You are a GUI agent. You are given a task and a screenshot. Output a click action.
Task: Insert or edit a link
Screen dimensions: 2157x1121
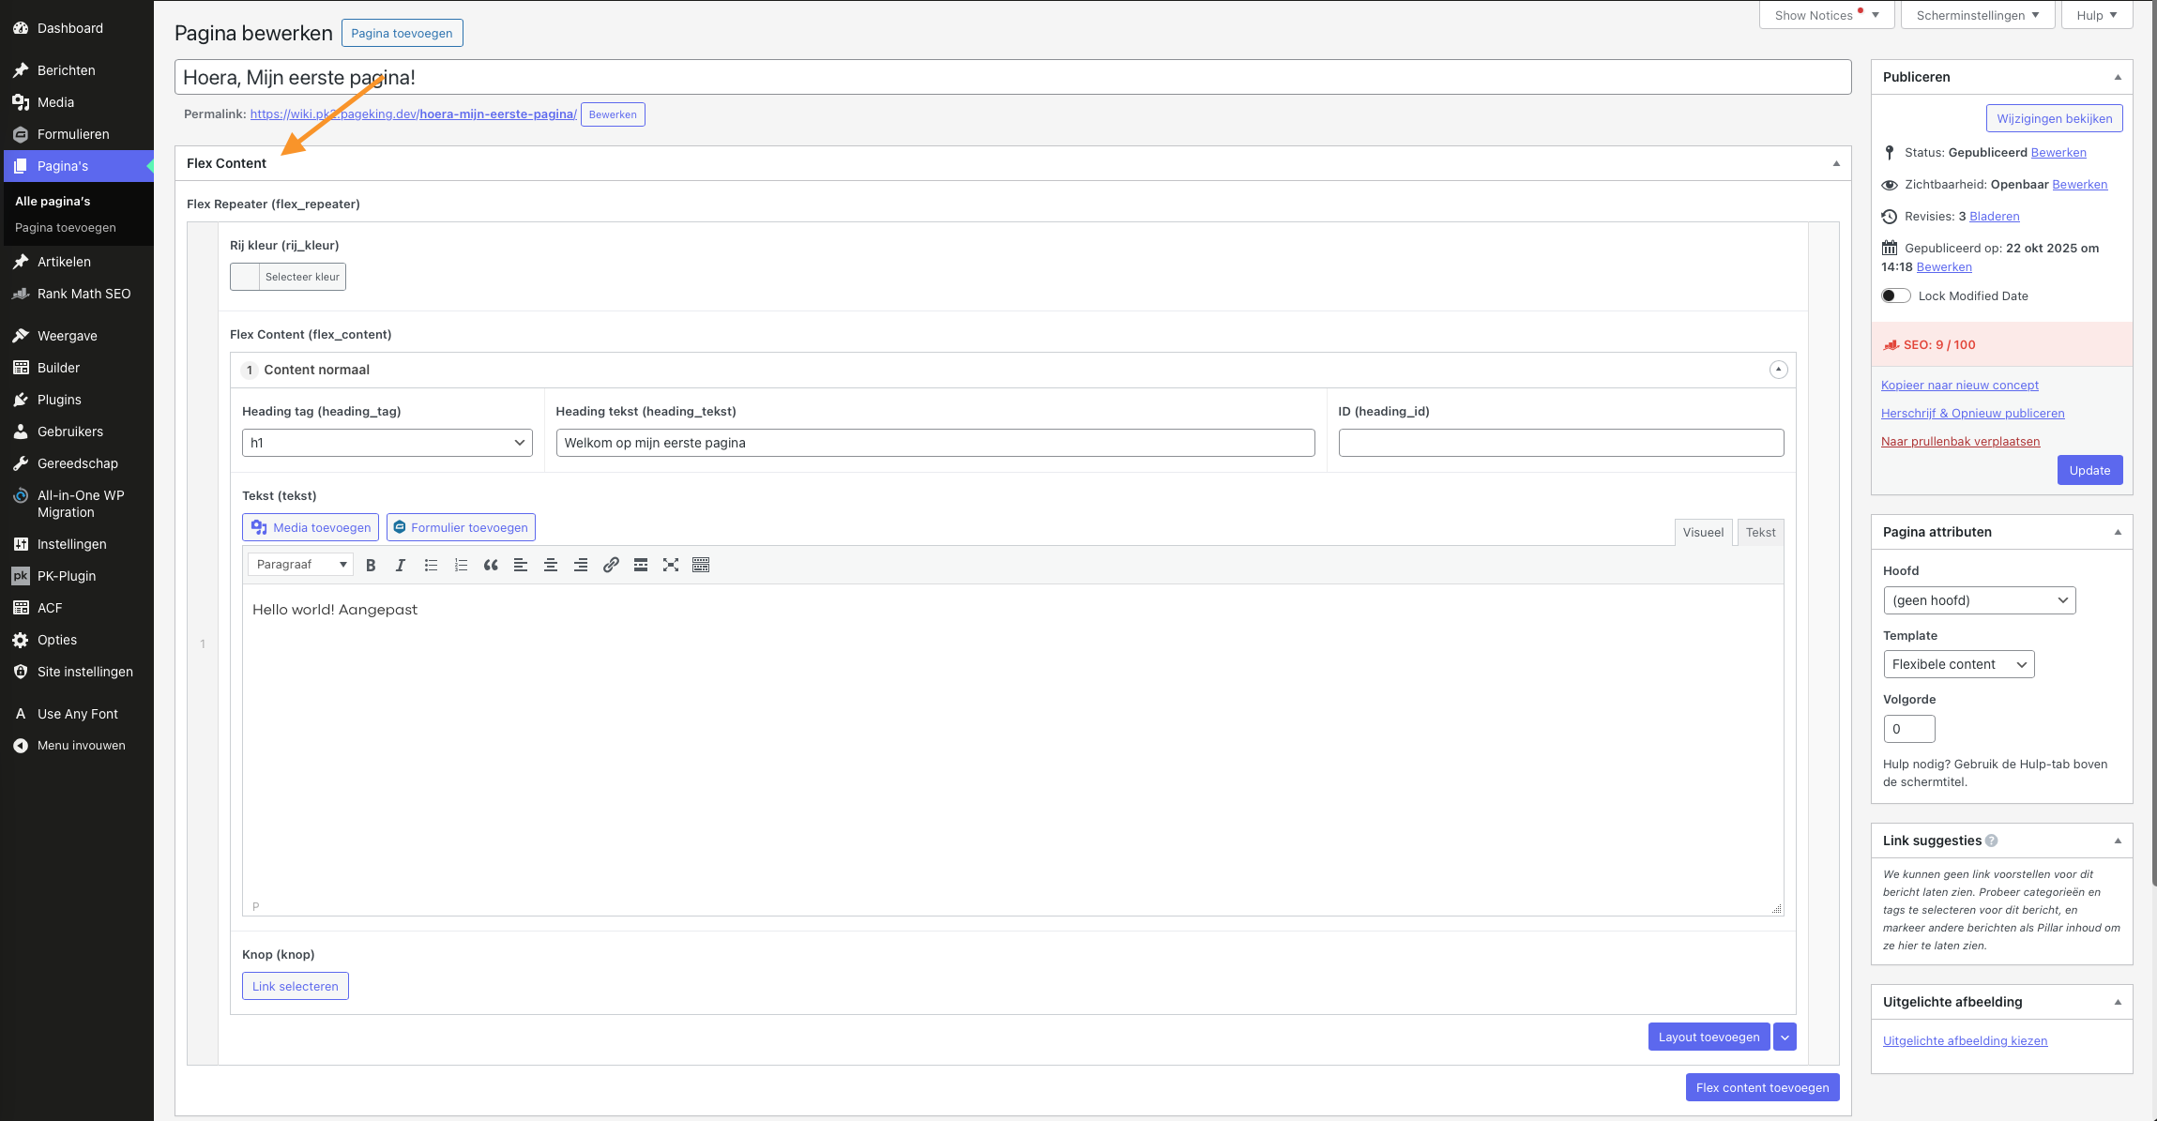click(611, 565)
